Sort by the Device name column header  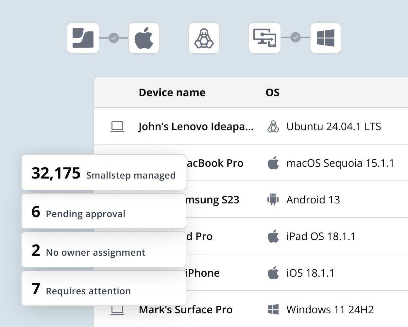(172, 93)
